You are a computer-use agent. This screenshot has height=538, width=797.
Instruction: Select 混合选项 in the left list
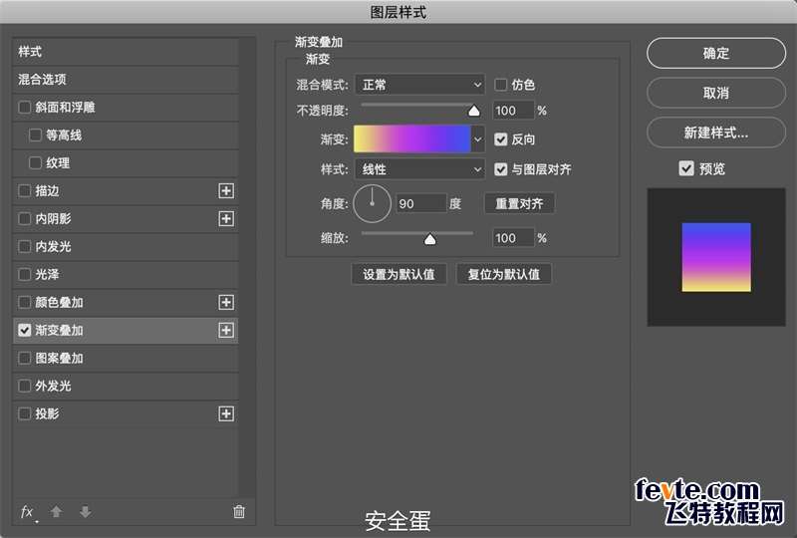[x=126, y=80]
